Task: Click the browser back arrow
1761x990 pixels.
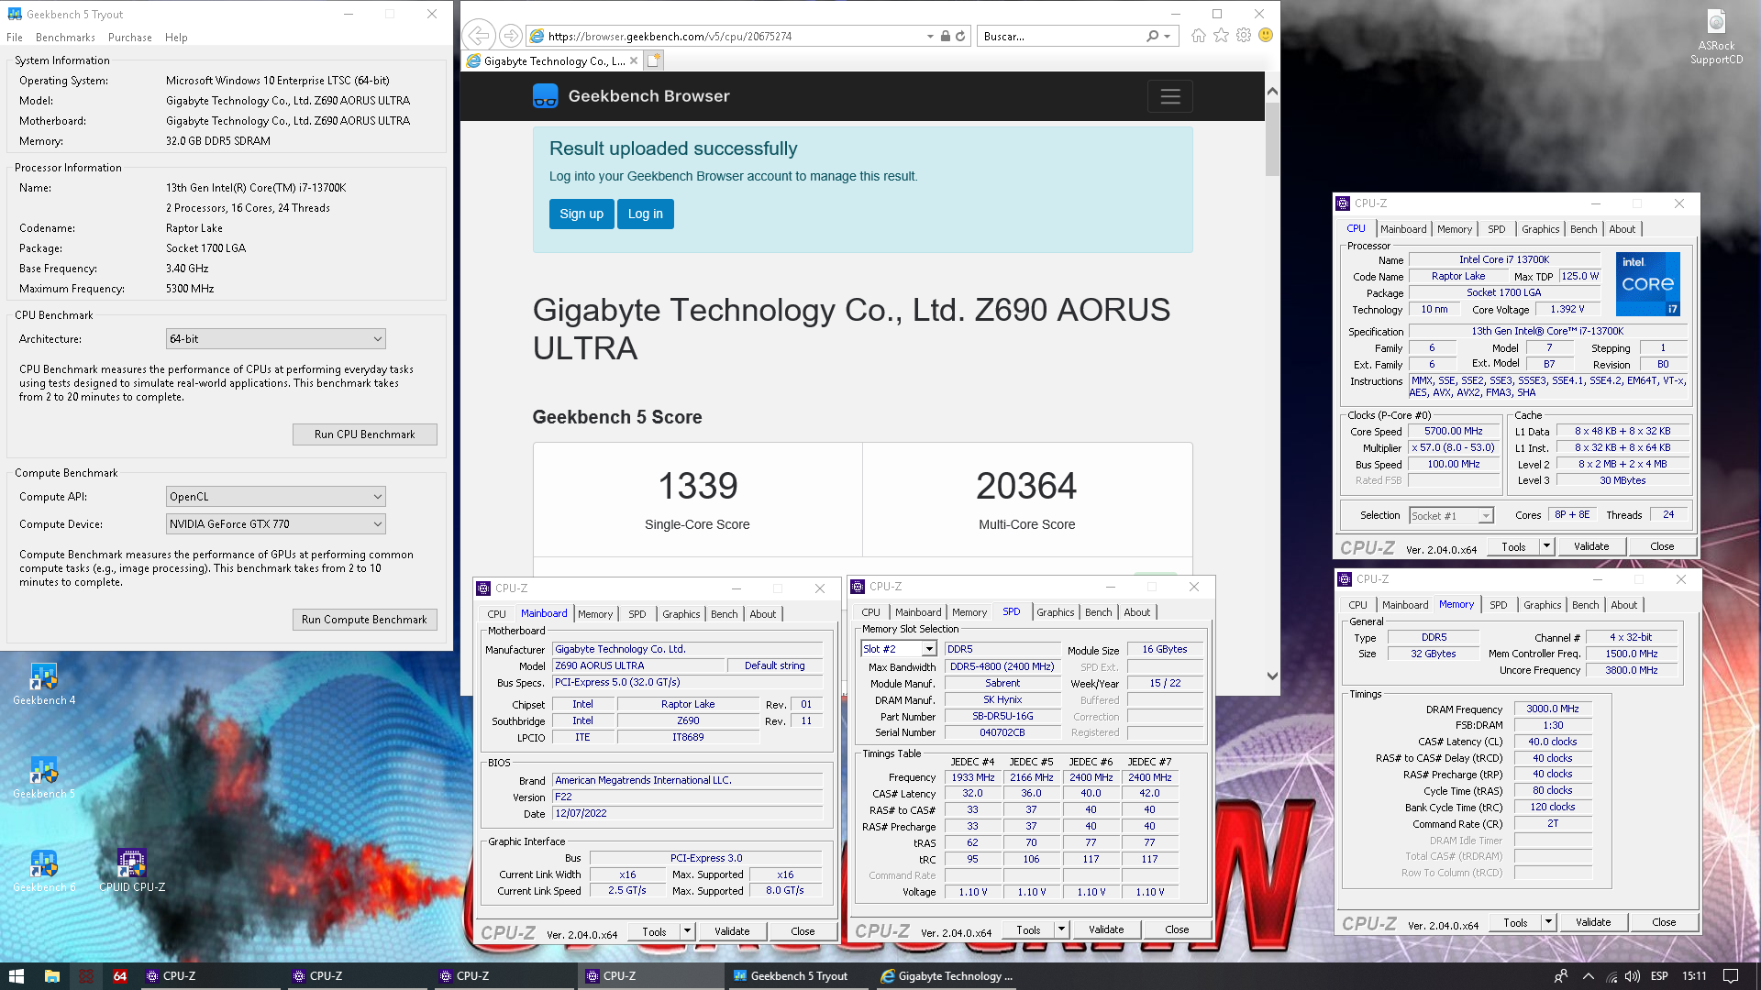Action: pos(479,36)
